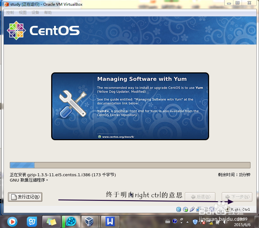Open the 视图 menu
The width and height of the screenshot is (259, 228).
click(23, 13)
